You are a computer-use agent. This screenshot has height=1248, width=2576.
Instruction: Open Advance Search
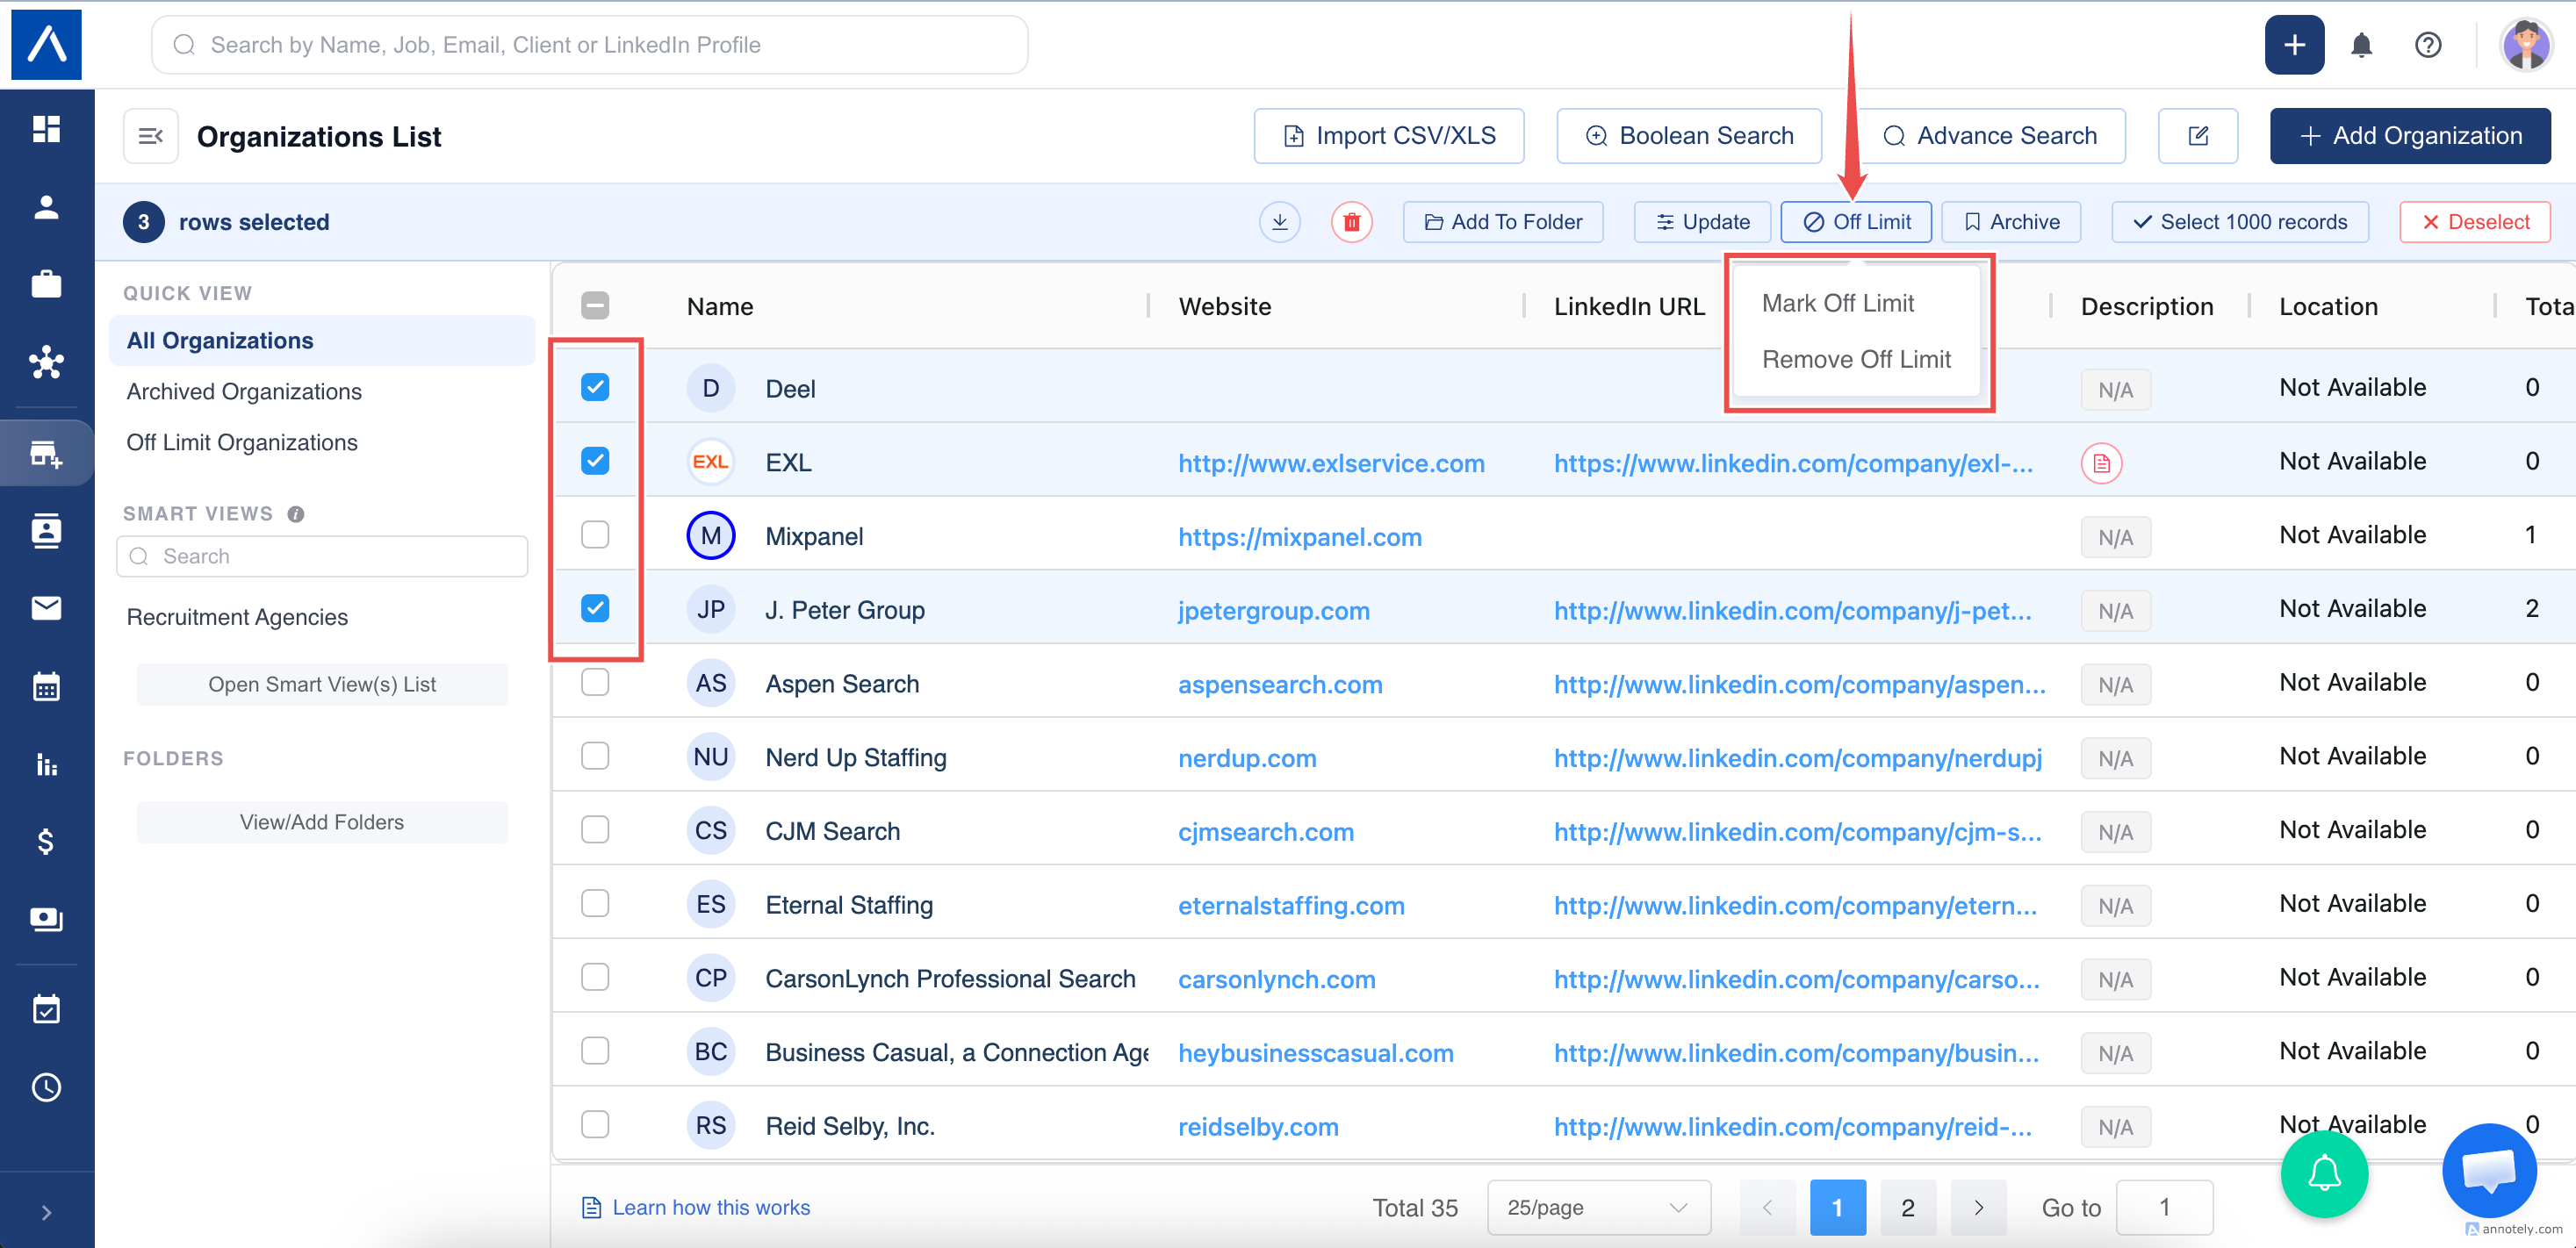click(1990, 136)
